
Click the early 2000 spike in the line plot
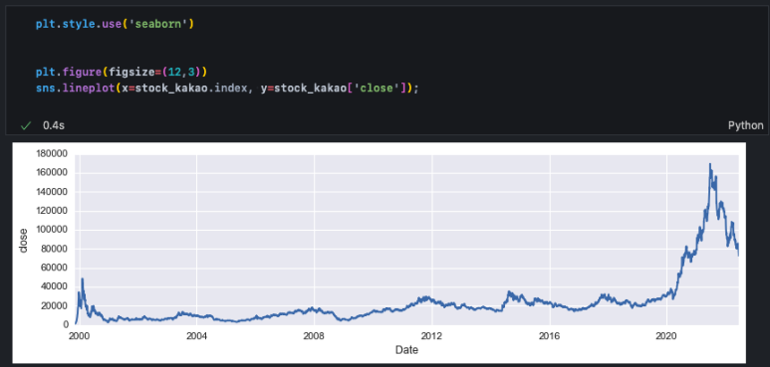[82, 279]
